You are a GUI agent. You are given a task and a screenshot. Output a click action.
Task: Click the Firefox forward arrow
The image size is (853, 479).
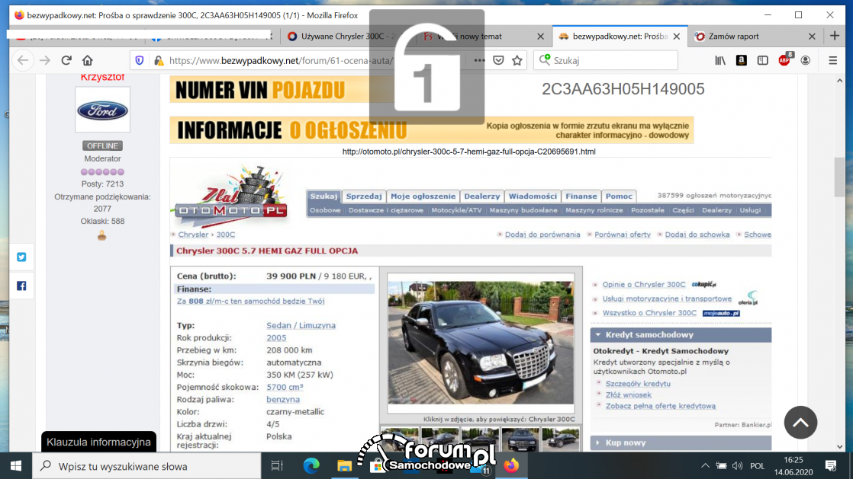(44, 60)
